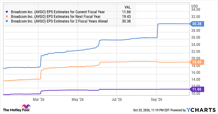Click the YCharts logo

click(x=201, y=110)
